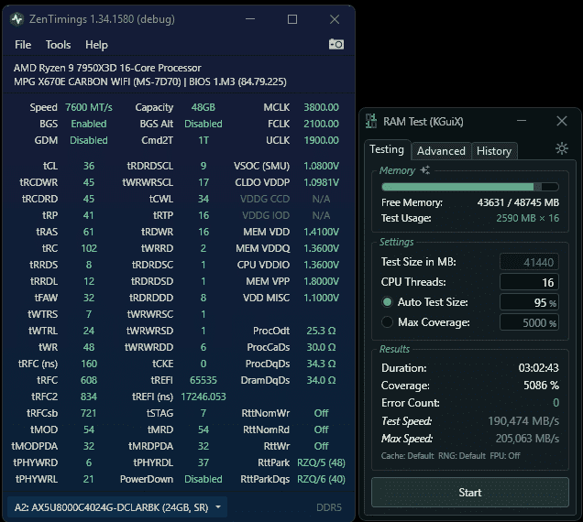Minimize the RAM Test window
Viewport: 583px width, 522px height.
pyautogui.click(x=522, y=121)
